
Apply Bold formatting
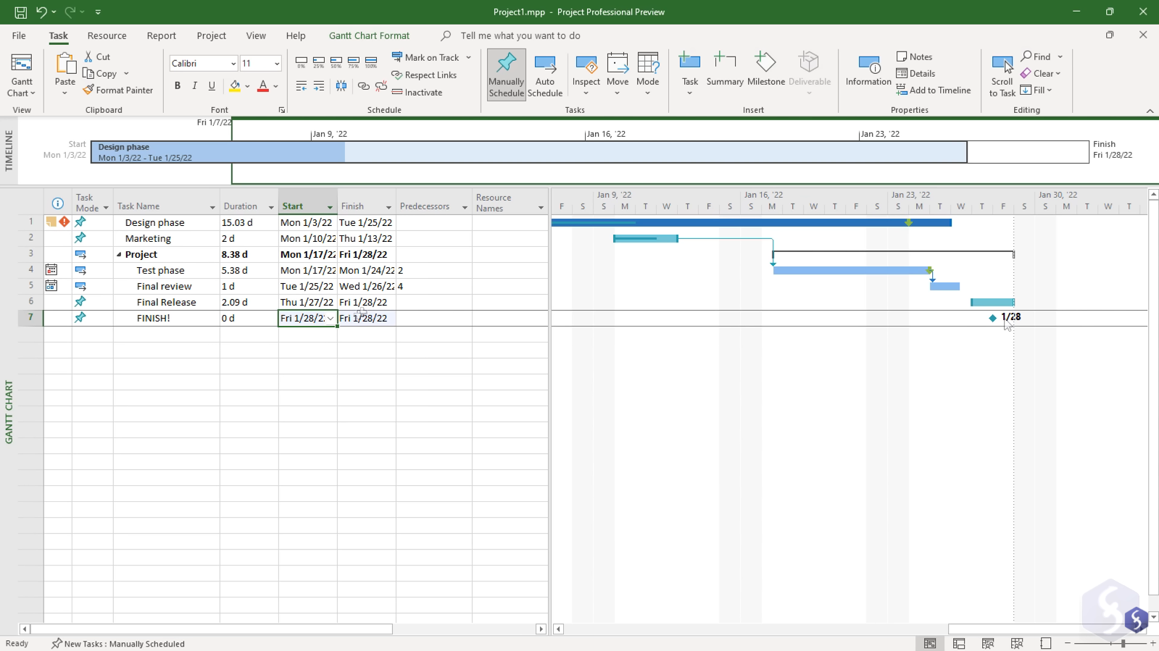[x=177, y=85]
